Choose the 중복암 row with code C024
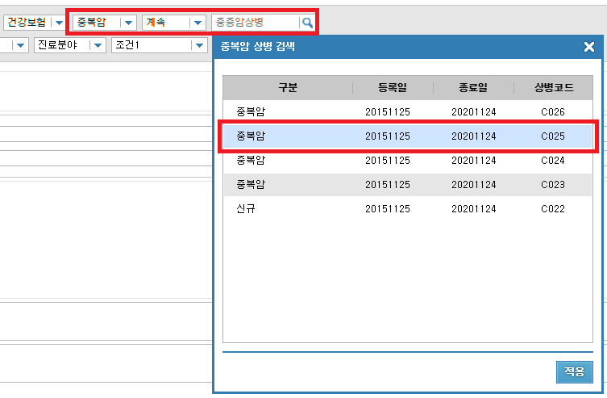Viewport: 607px width, 398px height. 408,161
